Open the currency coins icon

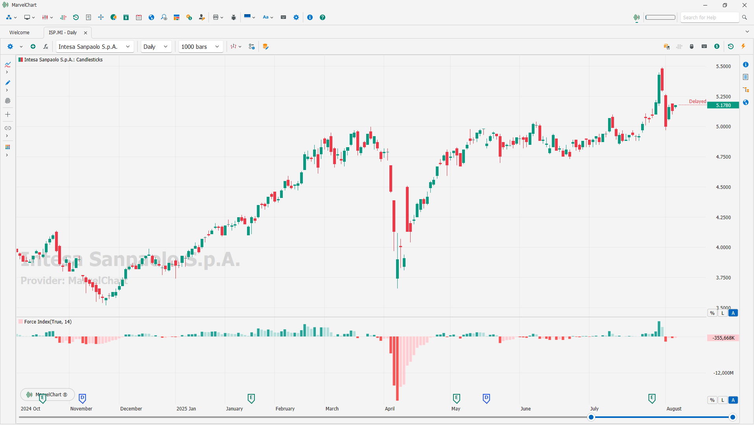click(x=189, y=17)
